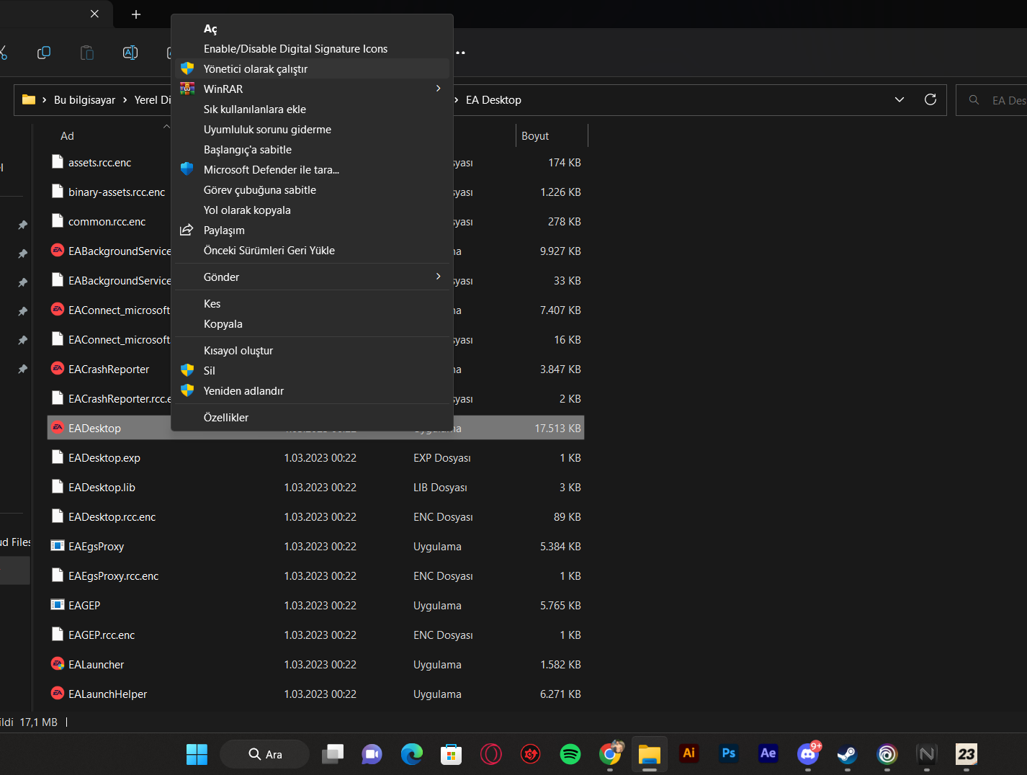1027x775 pixels.
Task: Choose Yönetici olarak çalıştır
Action: click(312, 69)
